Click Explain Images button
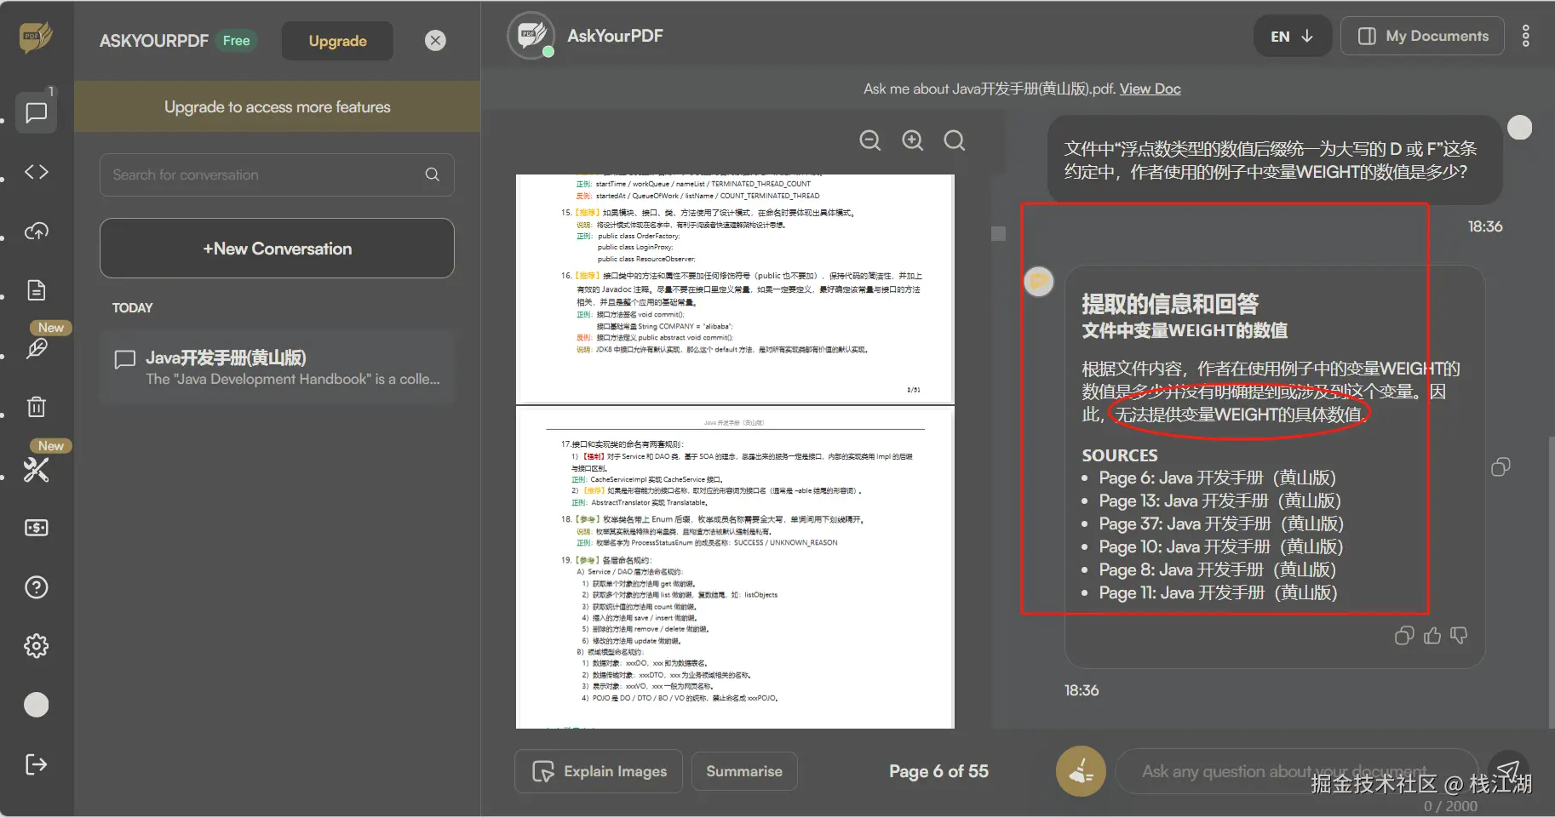Viewport: 1555px width, 818px height. pyautogui.click(x=599, y=771)
